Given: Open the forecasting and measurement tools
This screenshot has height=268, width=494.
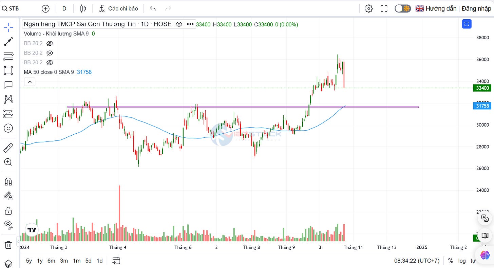Looking at the screenshot, I should click(x=8, y=114).
